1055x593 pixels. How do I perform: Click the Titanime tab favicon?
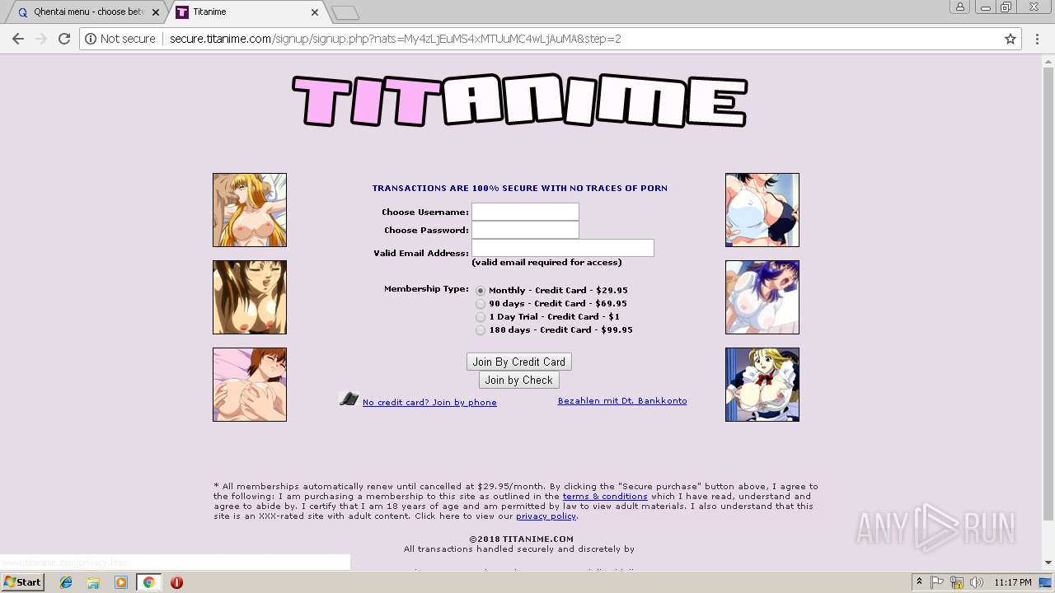click(x=182, y=12)
